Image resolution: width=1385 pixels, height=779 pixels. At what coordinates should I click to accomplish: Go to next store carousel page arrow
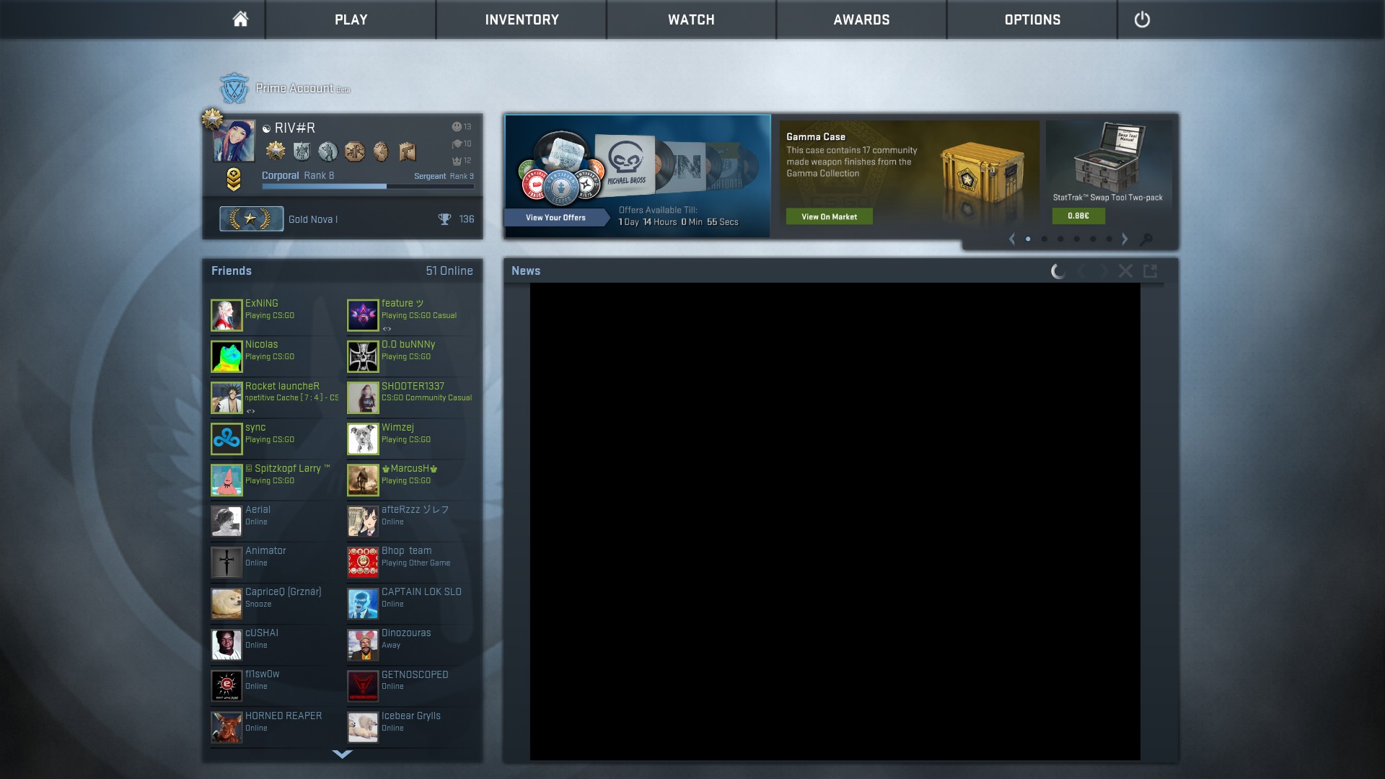point(1125,239)
